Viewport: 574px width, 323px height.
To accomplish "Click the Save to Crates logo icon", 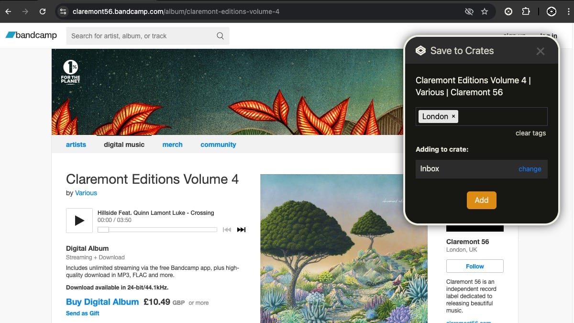I will [420, 51].
